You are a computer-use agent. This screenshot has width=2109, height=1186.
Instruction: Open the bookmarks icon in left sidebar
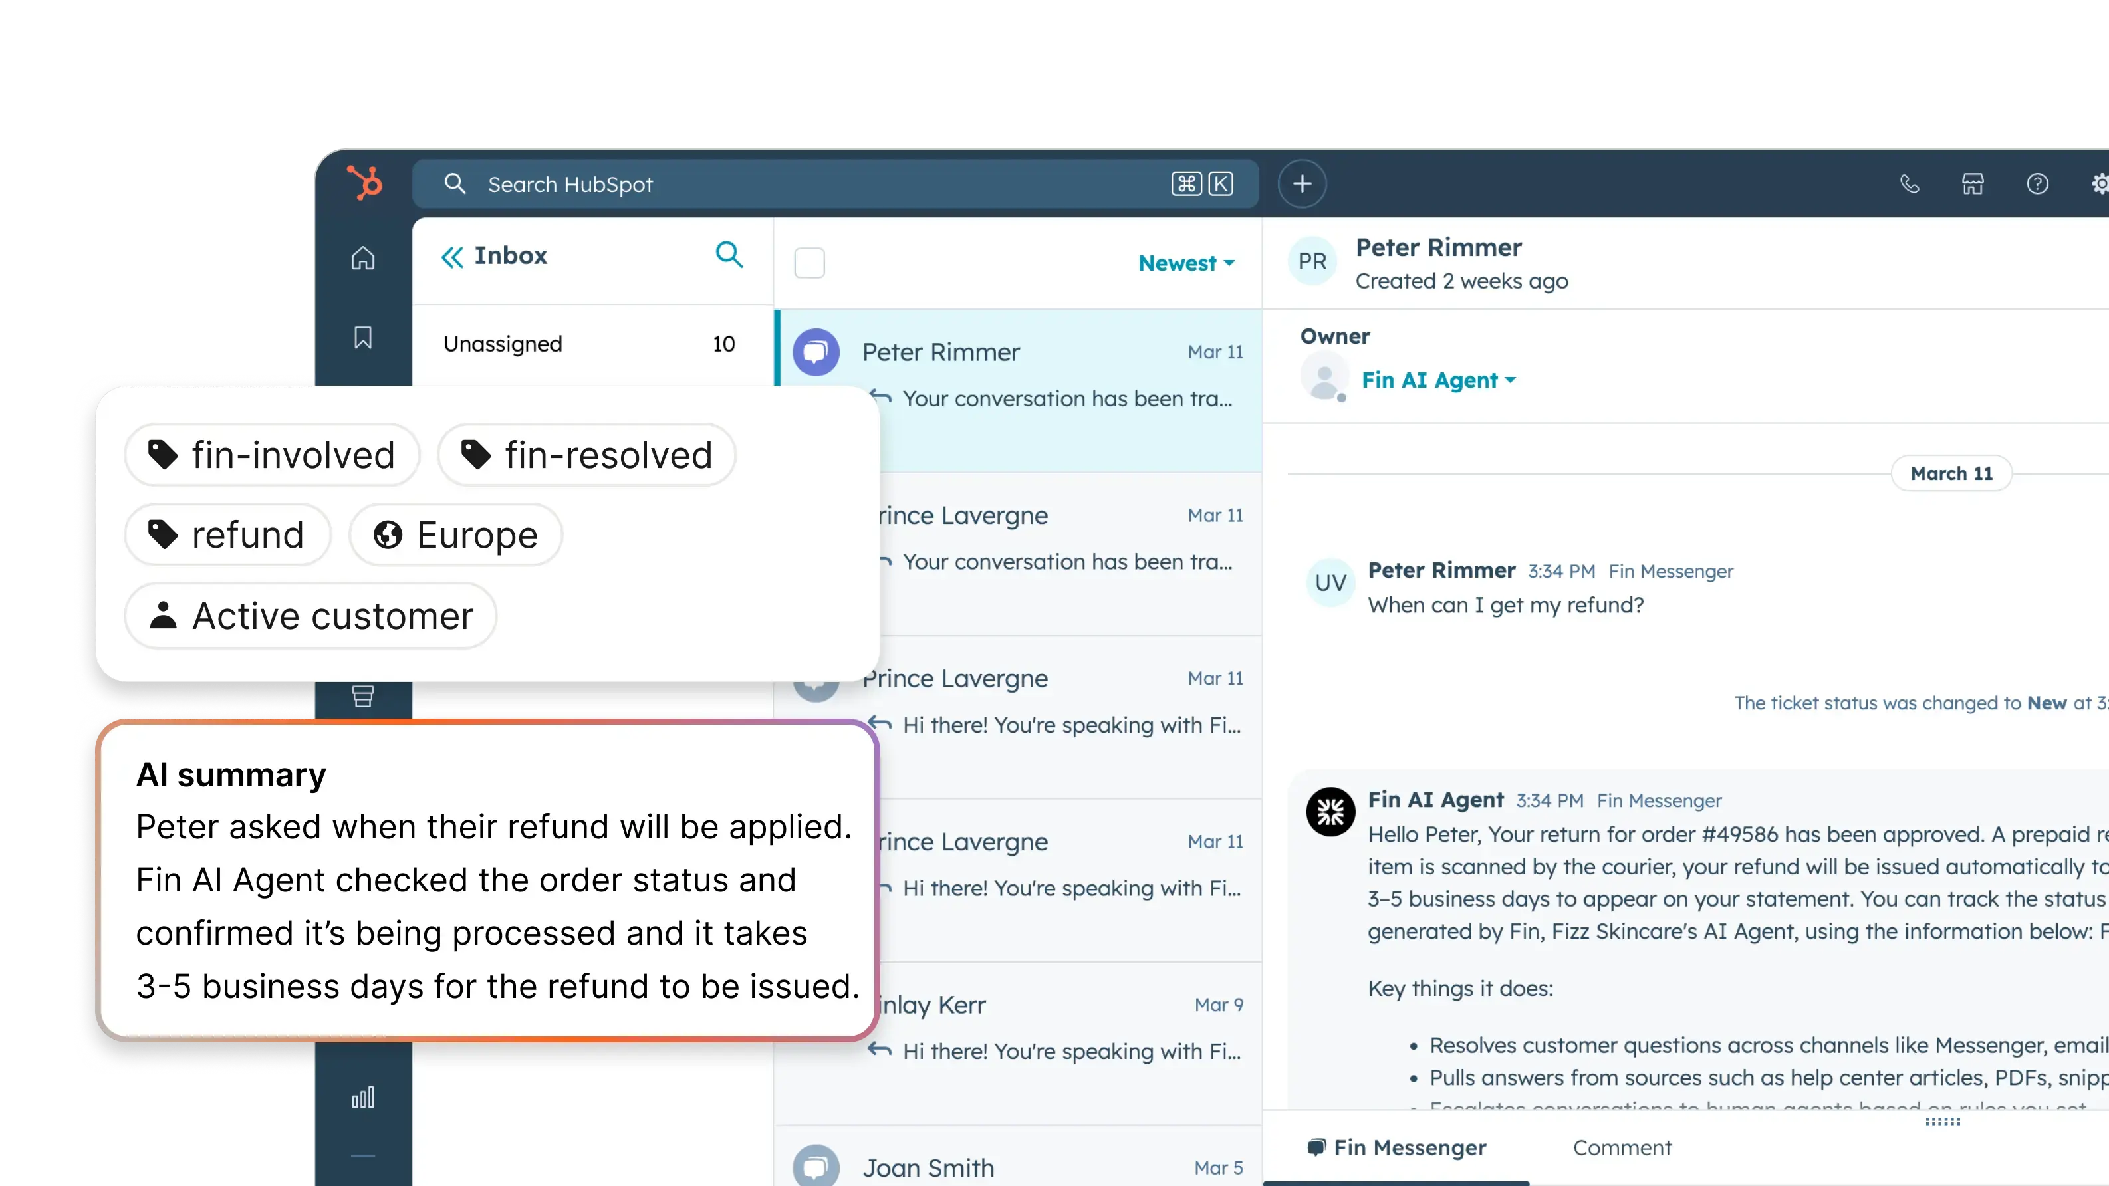362,337
